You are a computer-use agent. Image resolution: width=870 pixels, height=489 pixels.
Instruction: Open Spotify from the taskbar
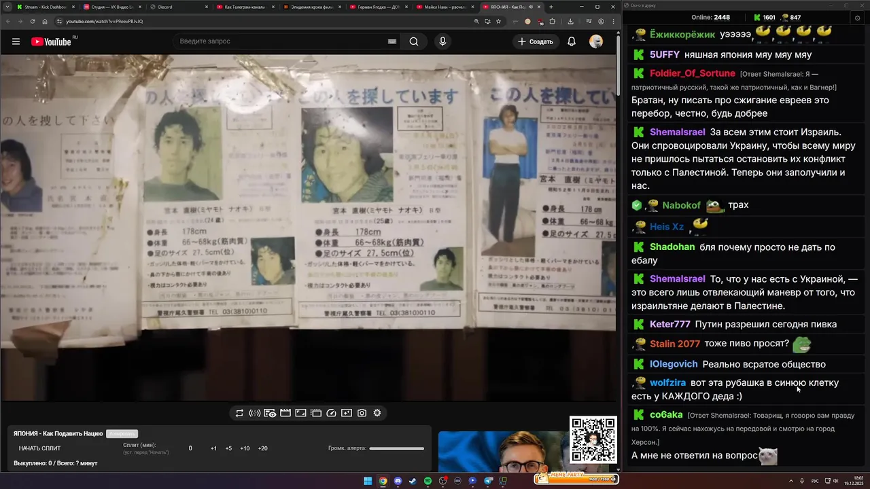click(x=428, y=482)
